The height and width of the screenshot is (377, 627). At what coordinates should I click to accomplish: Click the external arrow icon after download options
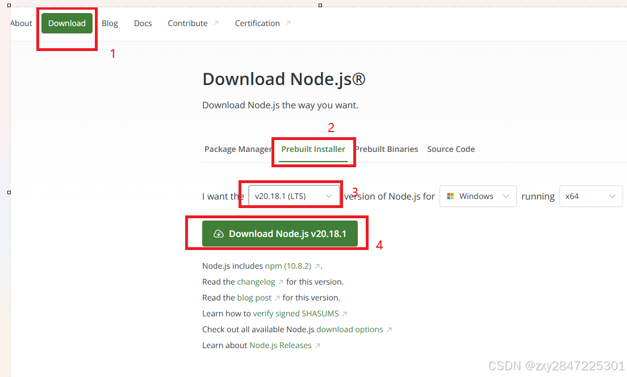click(388, 330)
